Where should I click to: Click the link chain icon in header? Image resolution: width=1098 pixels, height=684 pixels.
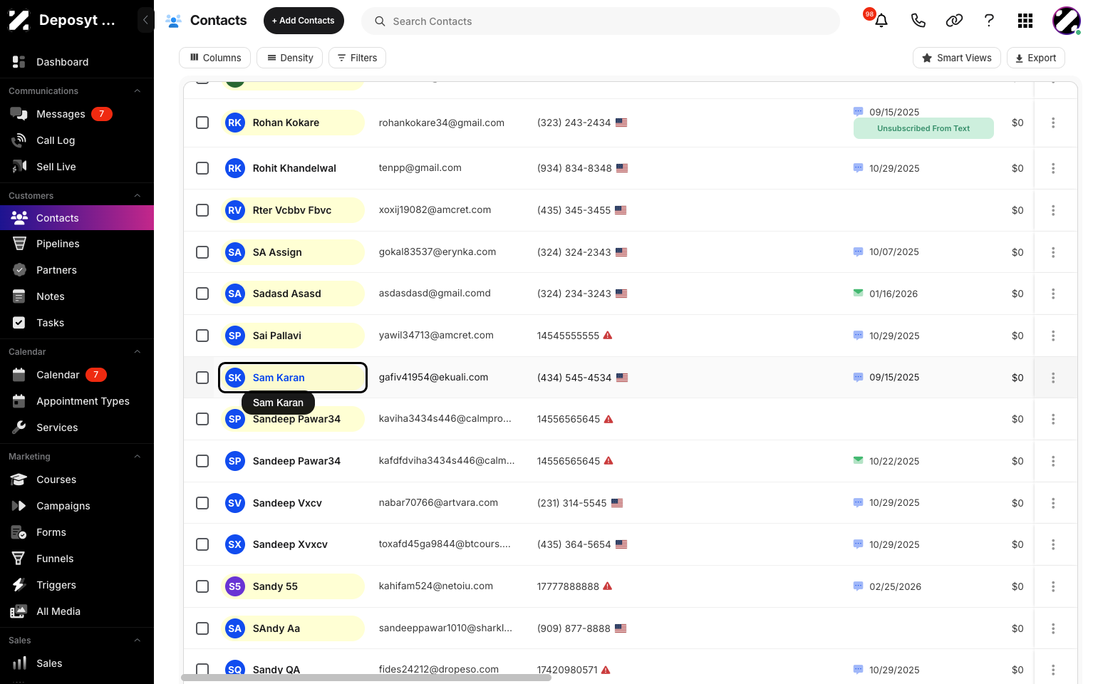click(954, 21)
